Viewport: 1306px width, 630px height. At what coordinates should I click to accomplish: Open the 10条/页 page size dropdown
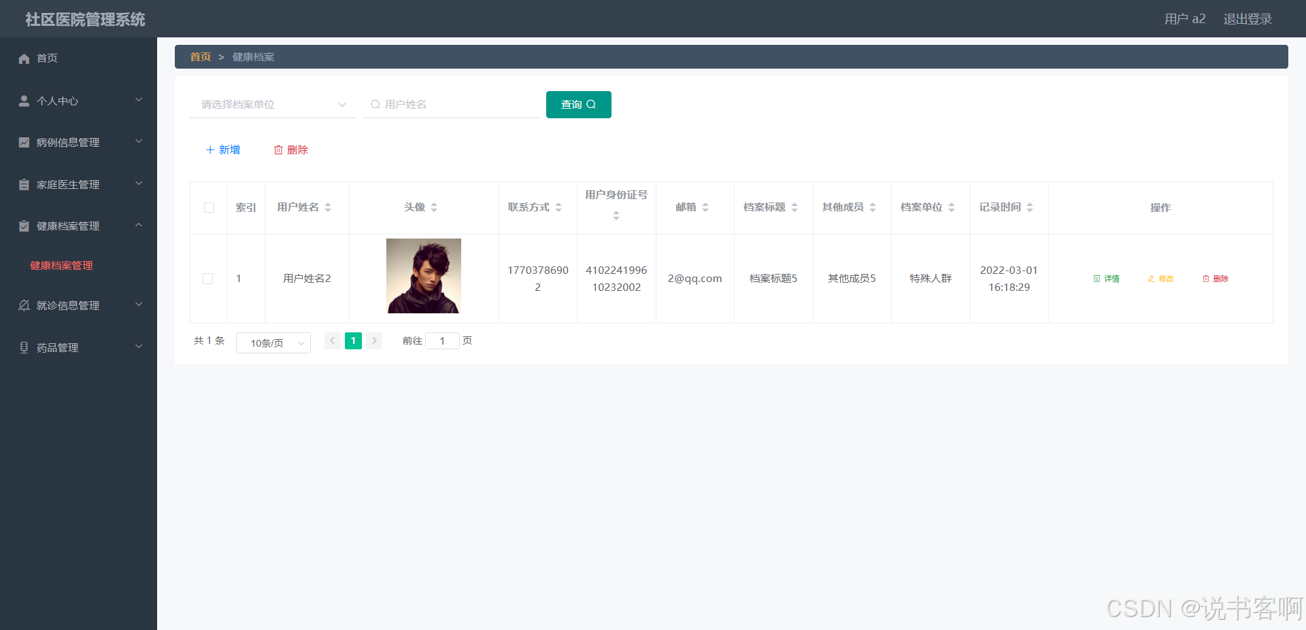[273, 343]
